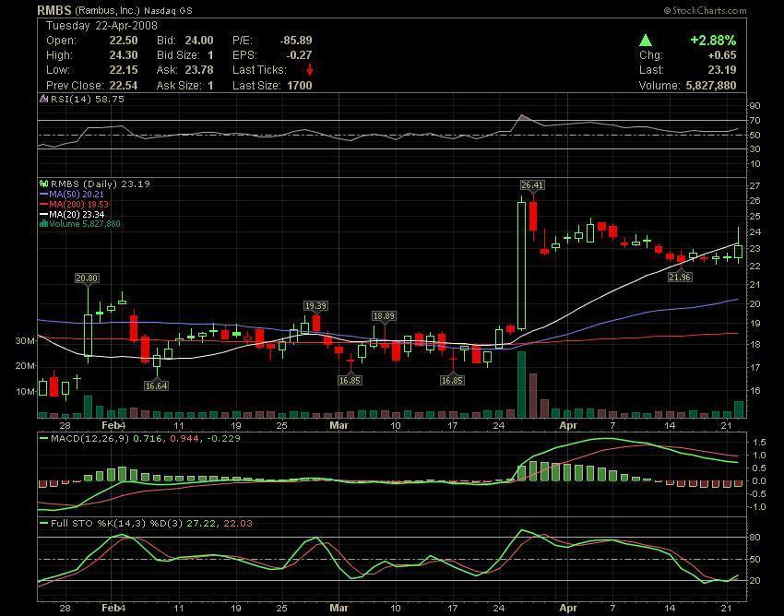Click the Nasdaq GS exchange label
The image size is (784, 616).
(x=168, y=10)
